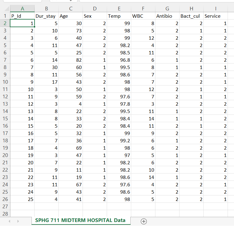Viewport: 234px width, 226px height.
Task: Select column B header
Action: pyautogui.click(x=46, y=9)
